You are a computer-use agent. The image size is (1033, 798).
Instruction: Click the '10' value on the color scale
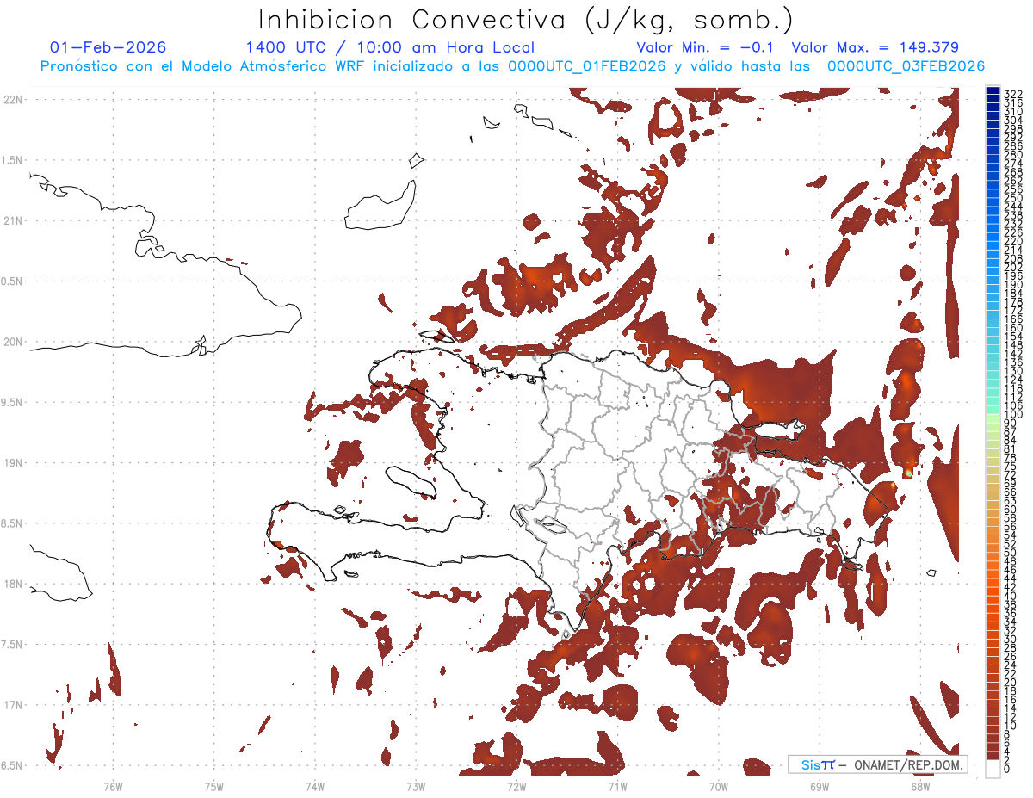pyautogui.click(x=1010, y=726)
